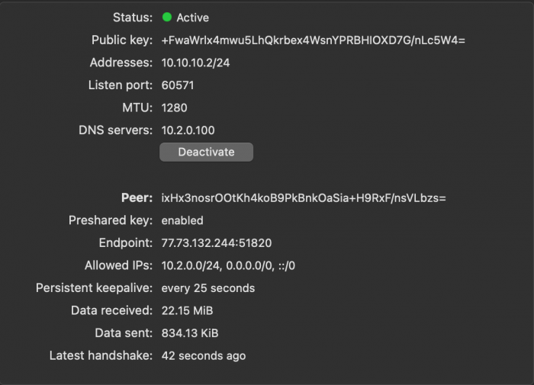Click the 'Active' status text
This screenshot has width=534, height=385.
tap(192, 17)
